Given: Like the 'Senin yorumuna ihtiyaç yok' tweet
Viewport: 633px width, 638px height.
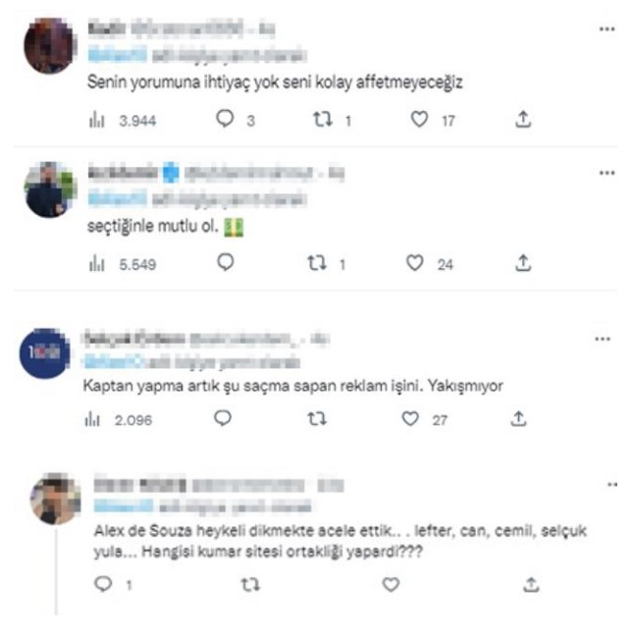Looking at the screenshot, I should (x=419, y=120).
